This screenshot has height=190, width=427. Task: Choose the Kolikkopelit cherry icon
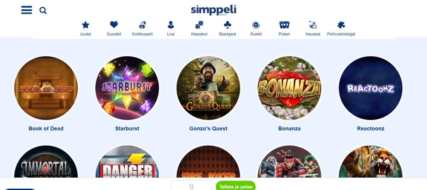click(142, 25)
